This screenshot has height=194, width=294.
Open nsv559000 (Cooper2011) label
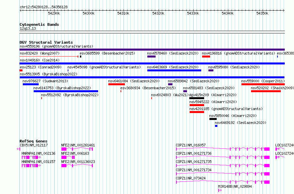pos(263,81)
